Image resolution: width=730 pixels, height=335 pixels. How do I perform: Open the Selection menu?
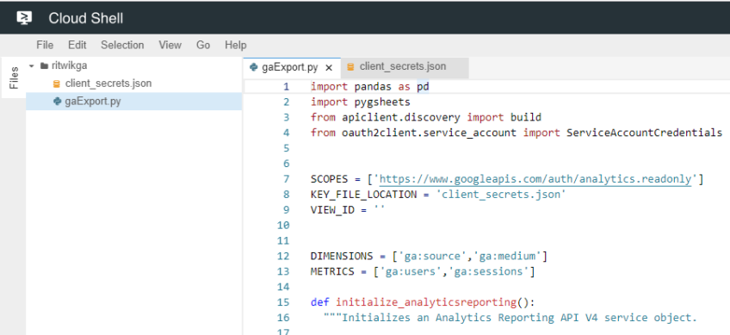click(x=122, y=45)
